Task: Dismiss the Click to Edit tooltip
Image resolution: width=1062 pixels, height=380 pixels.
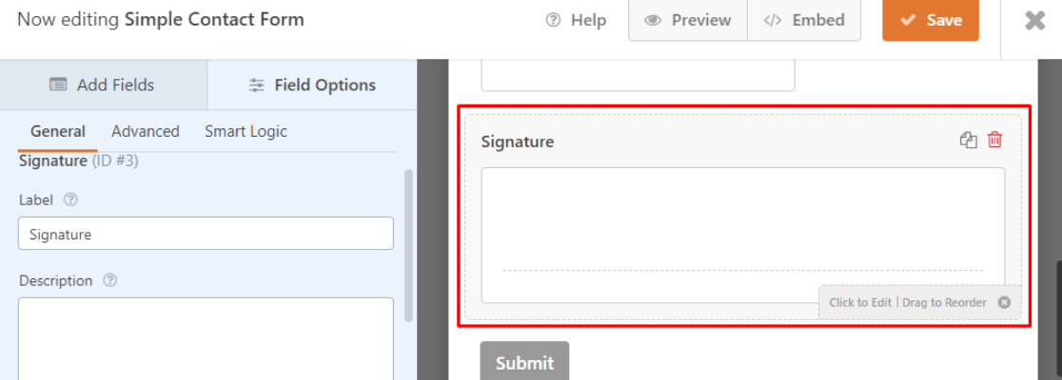Action: 1004,303
